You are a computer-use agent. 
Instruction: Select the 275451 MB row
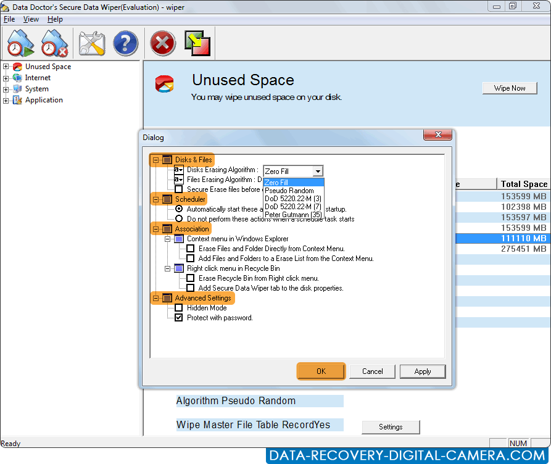click(503, 249)
